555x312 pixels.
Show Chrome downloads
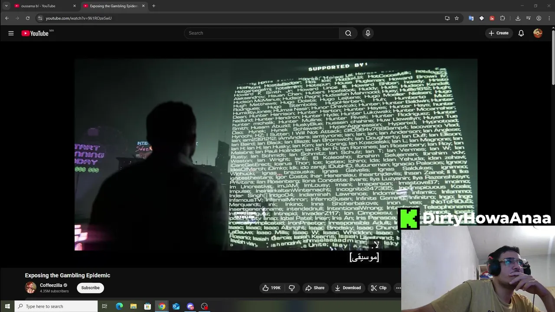pyautogui.click(x=518, y=18)
